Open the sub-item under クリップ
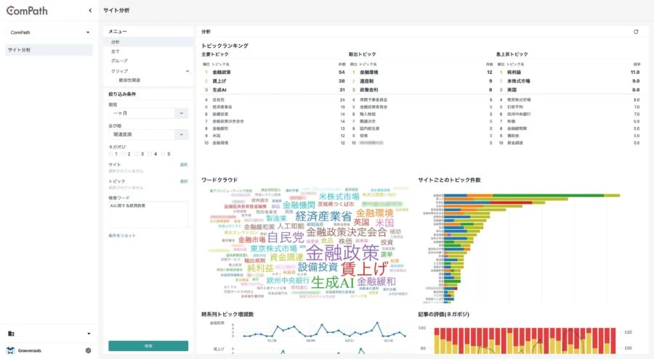 tap(130, 80)
